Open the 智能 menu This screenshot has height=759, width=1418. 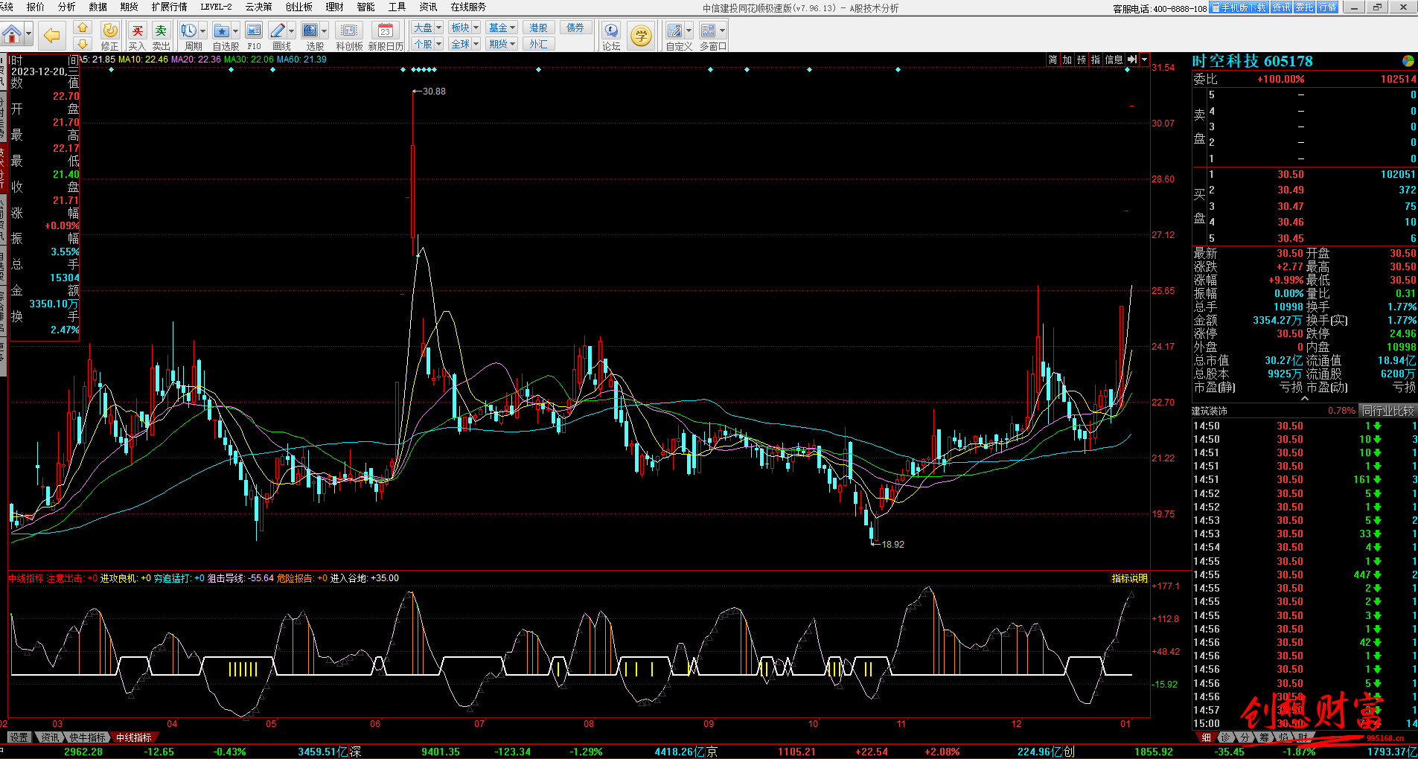coord(365,7)
